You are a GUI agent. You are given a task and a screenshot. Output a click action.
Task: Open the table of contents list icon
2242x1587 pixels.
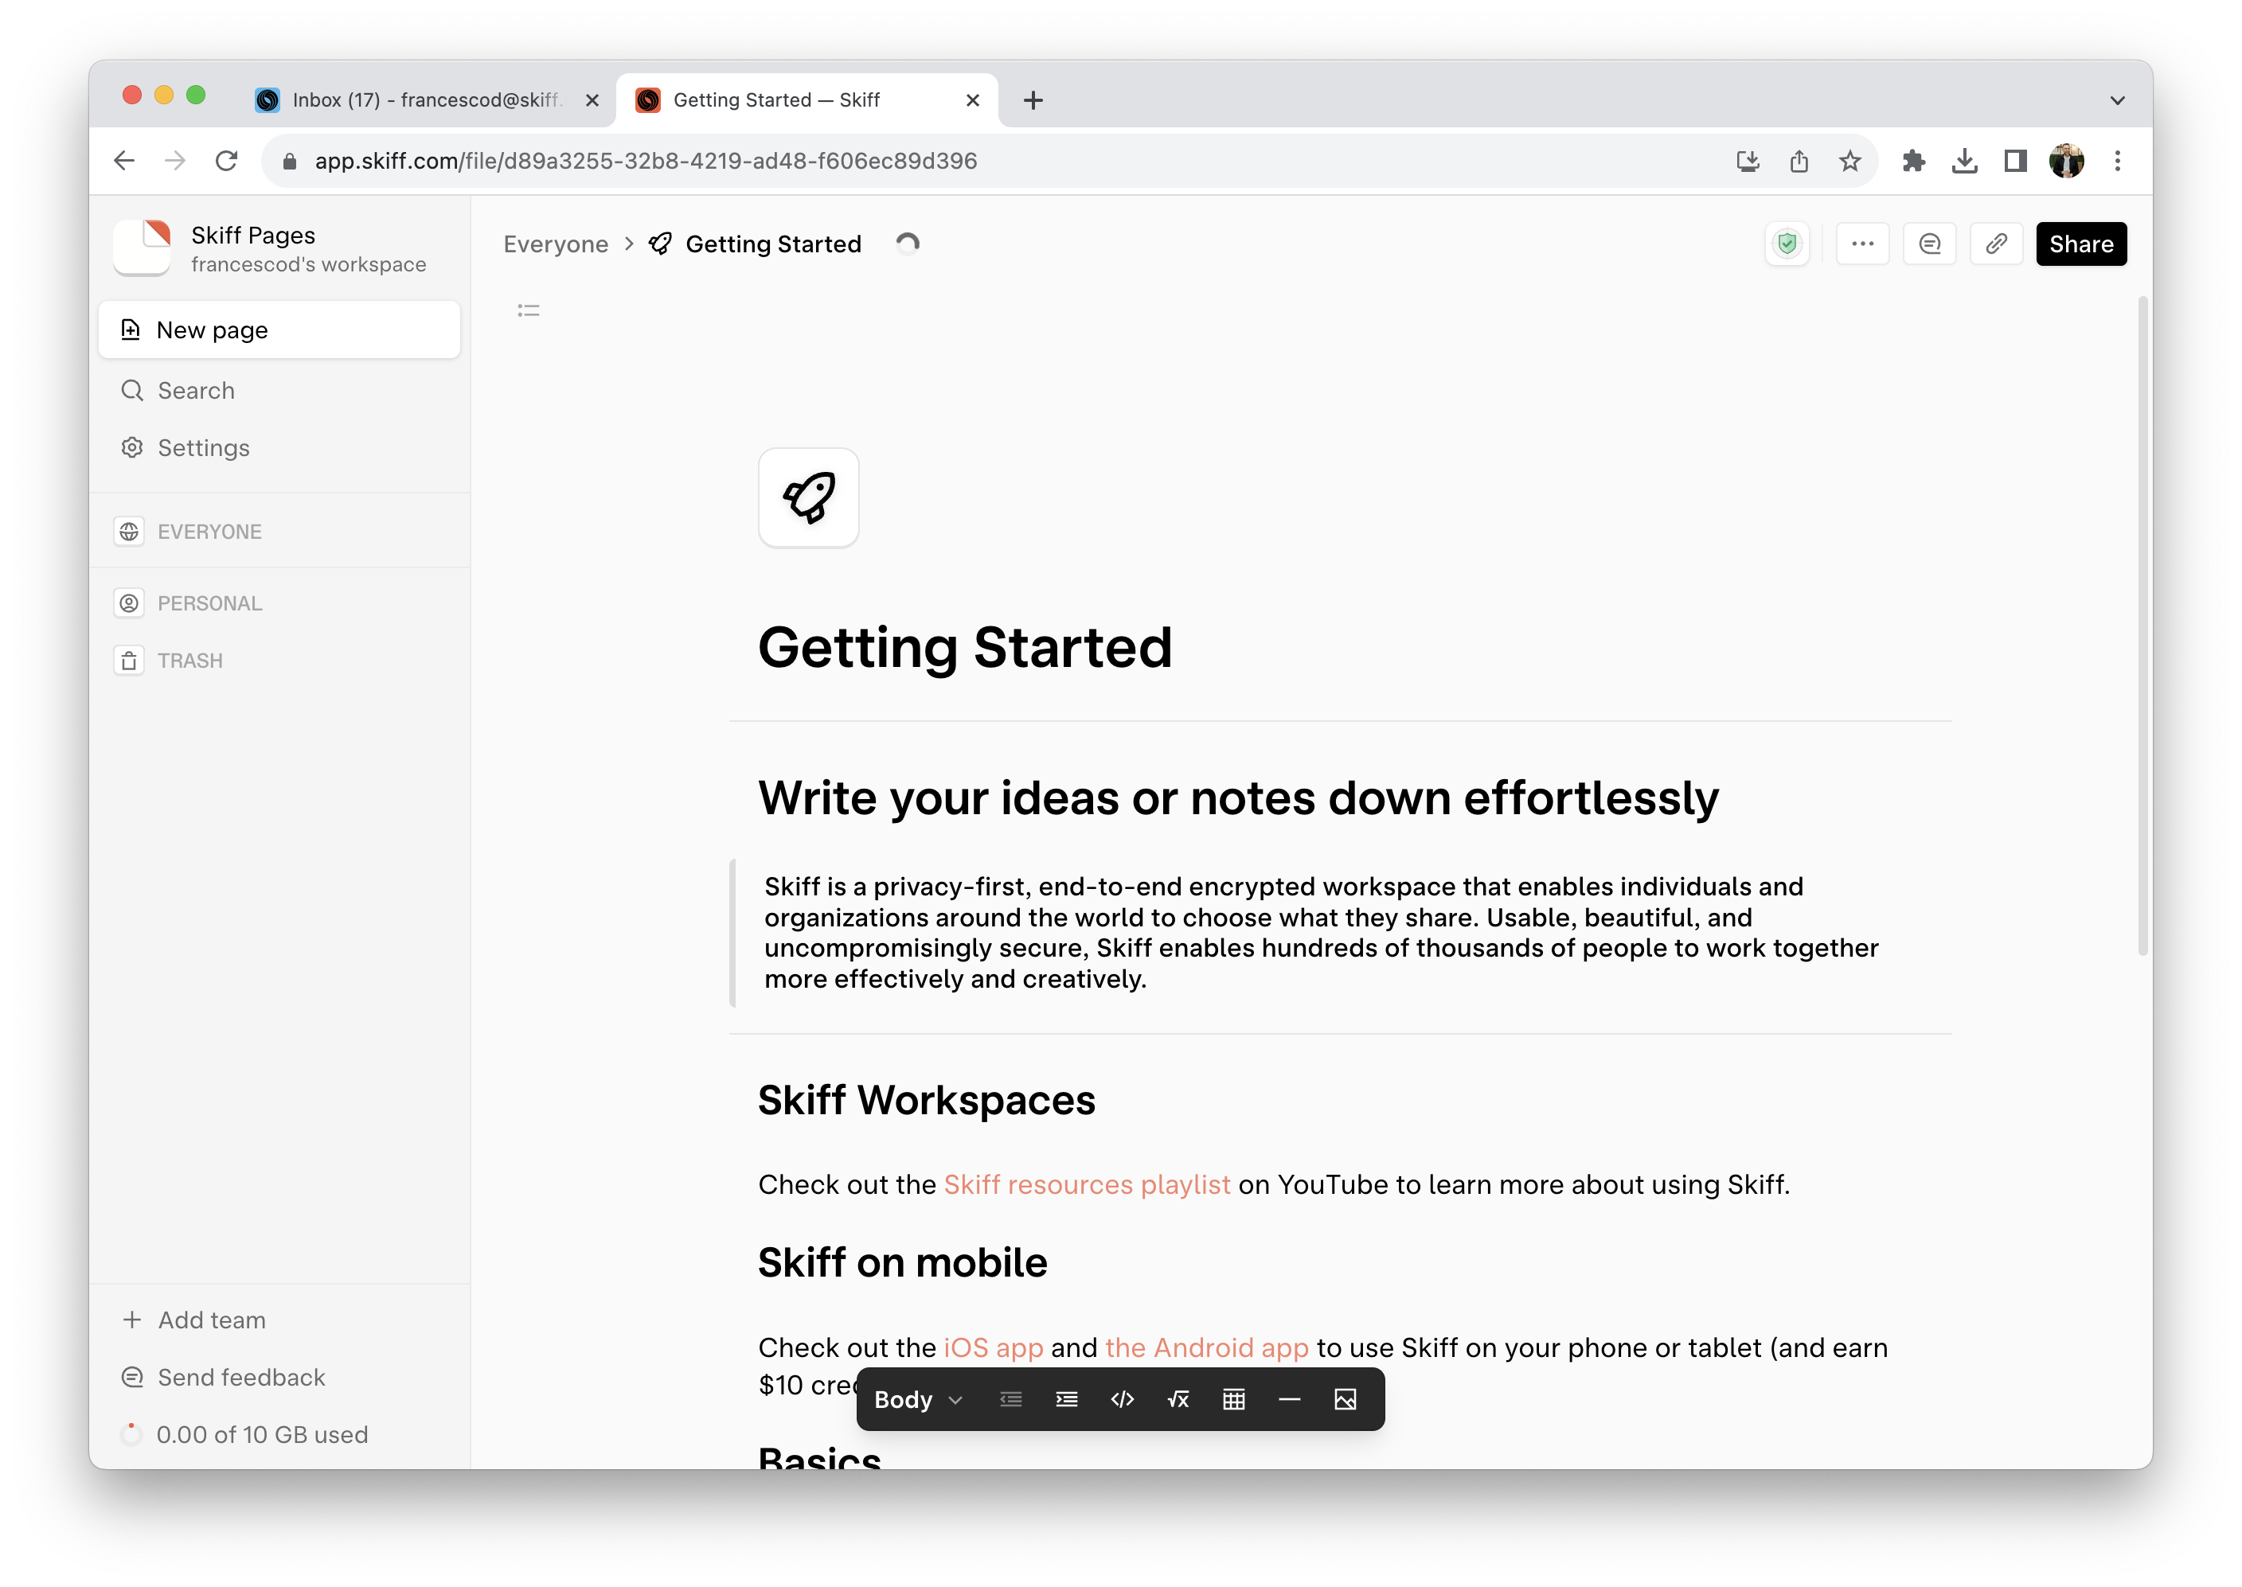pos(527,310)
